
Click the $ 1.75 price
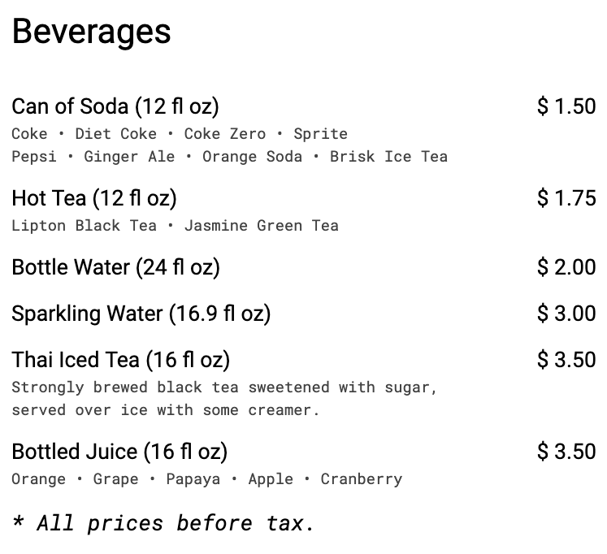pos(566,197)
